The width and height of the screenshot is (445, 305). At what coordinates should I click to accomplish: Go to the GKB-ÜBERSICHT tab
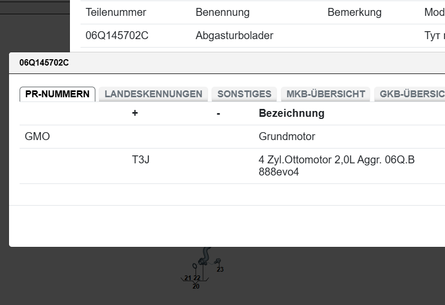tap(411, 94)
